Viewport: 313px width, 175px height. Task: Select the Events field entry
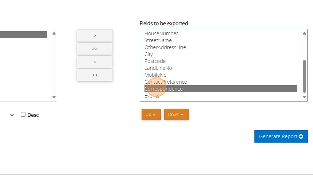152,96
